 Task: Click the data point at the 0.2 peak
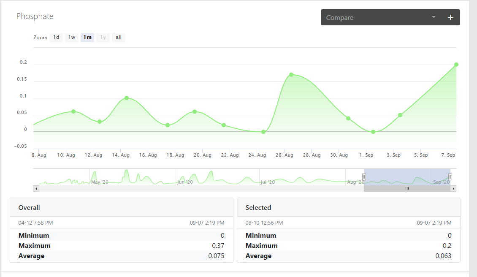pos(456,65)
